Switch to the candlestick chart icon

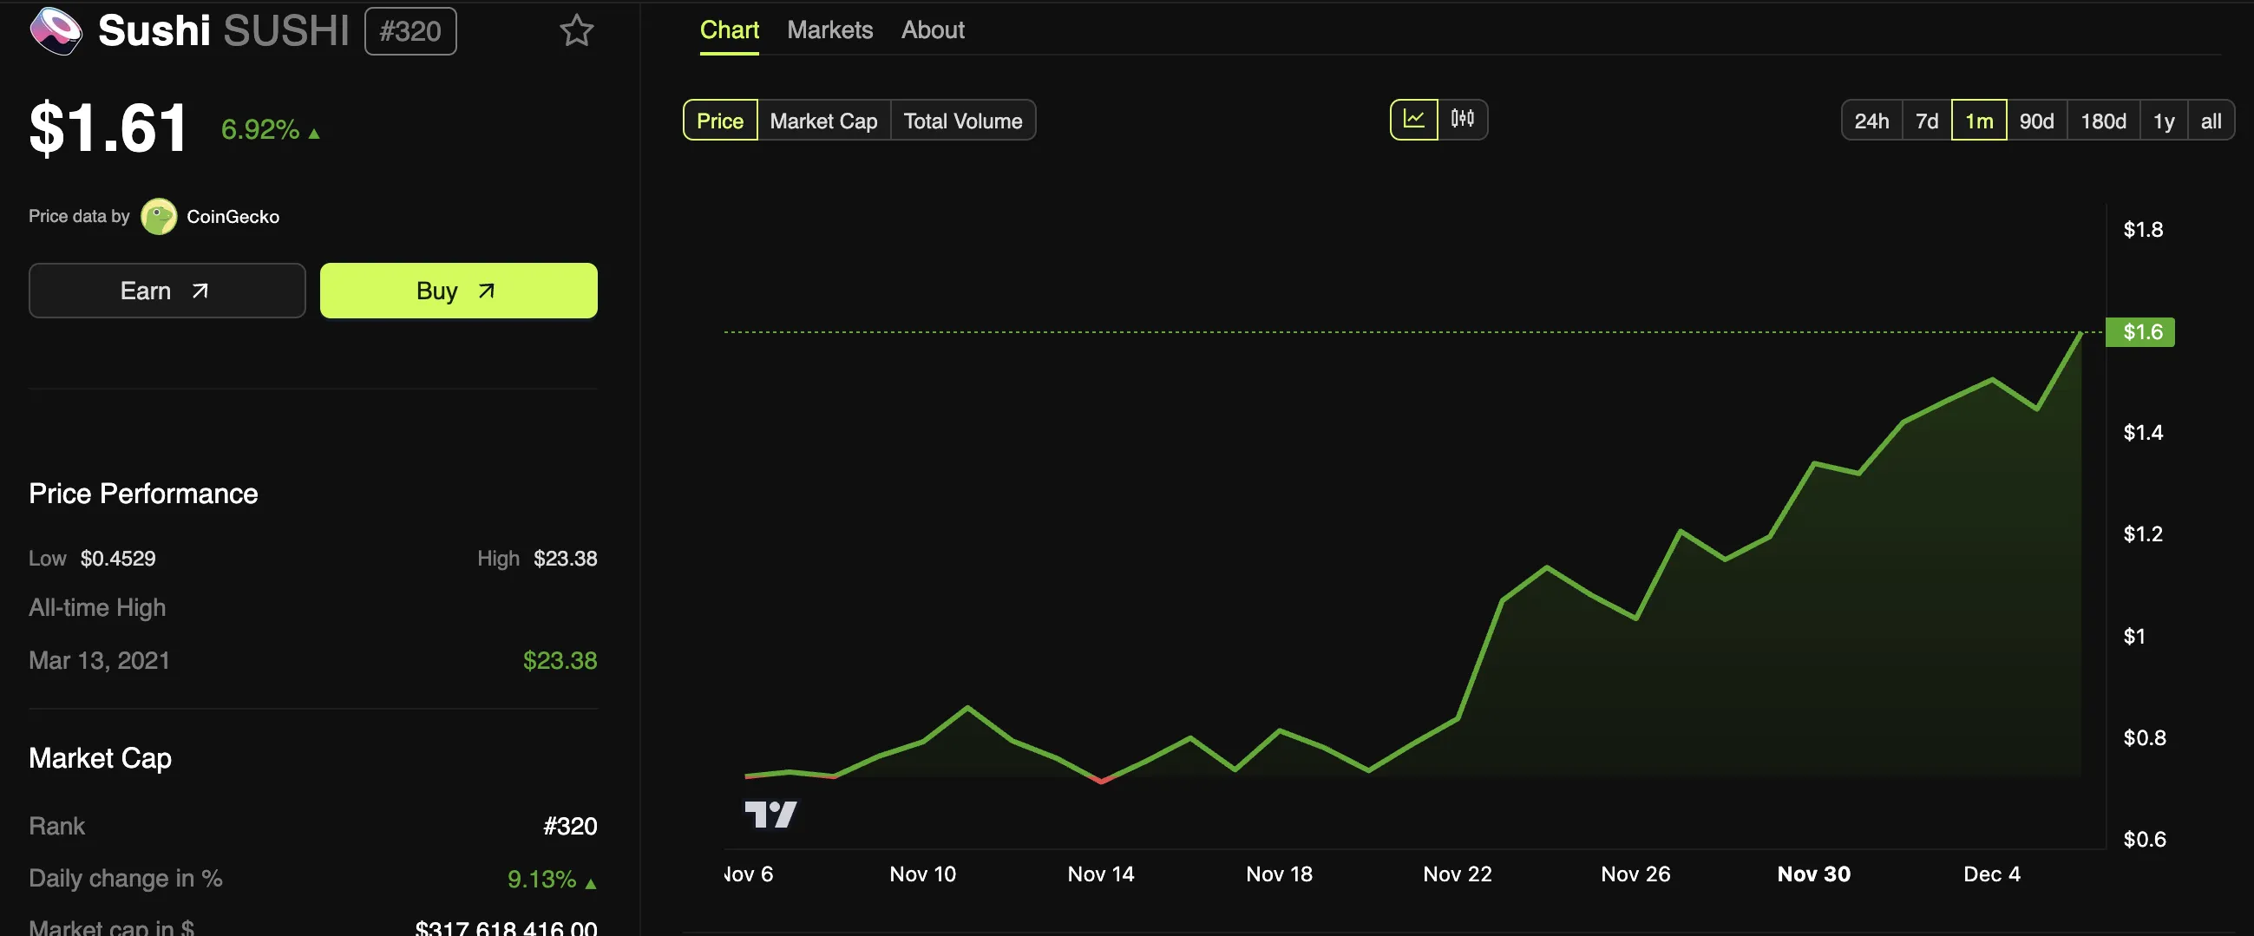[1462, 119]
